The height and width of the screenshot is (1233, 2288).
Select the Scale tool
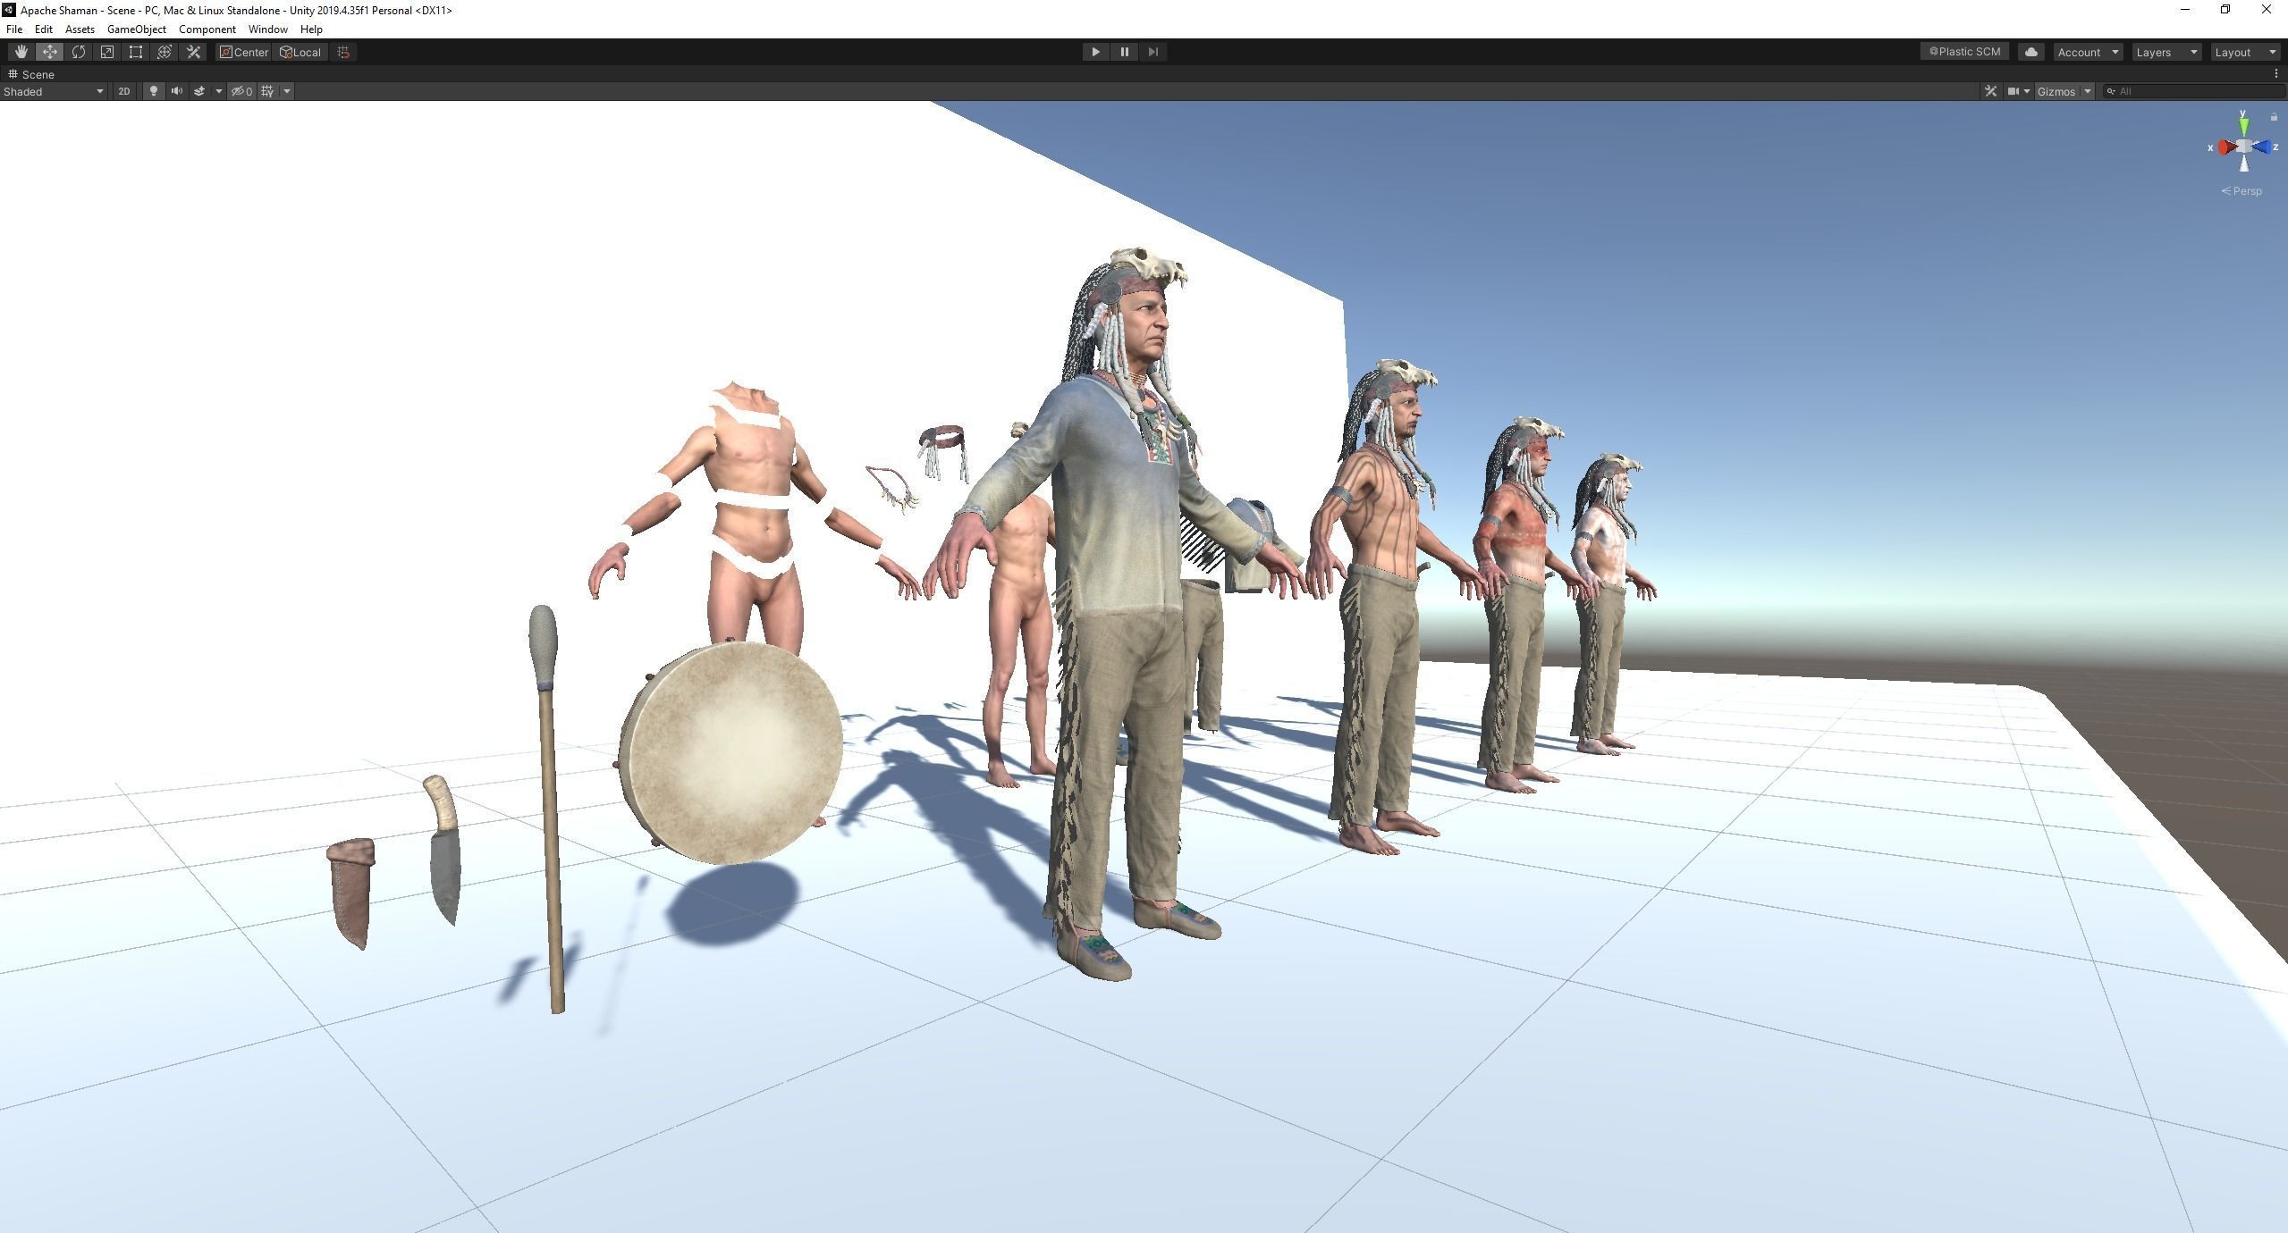pos(107,52)
